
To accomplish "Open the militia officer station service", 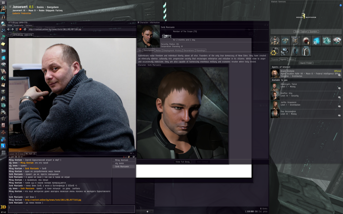I will pyautogui.click(x=275, y=41).
